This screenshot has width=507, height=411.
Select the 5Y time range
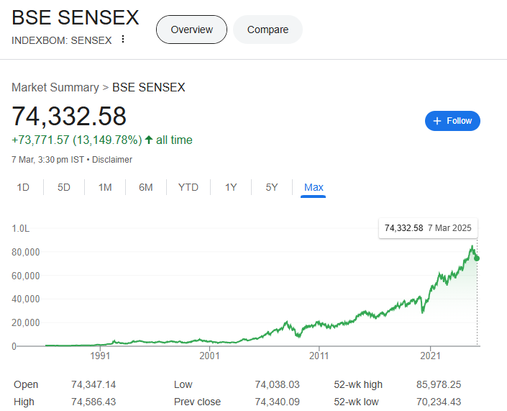(x=272, y=187)
